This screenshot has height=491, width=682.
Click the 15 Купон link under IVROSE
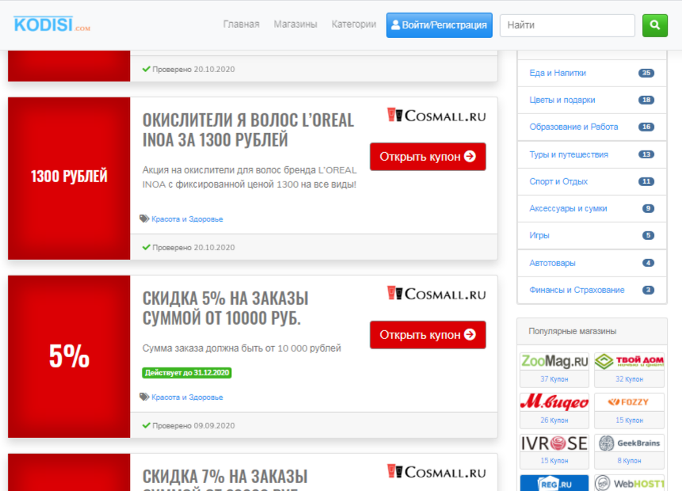554,461
